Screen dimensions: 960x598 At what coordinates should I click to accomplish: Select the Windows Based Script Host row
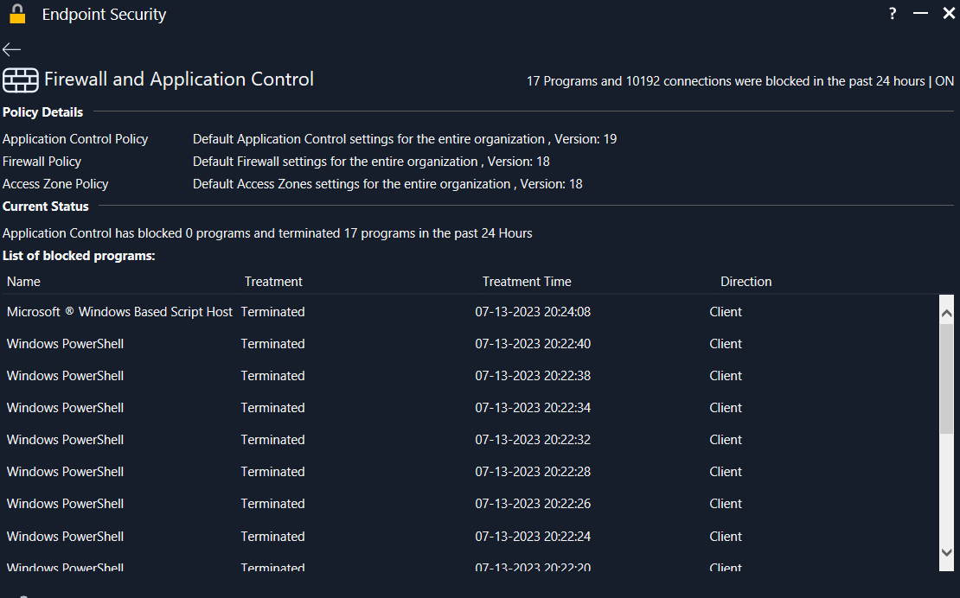[x=119, y=312]
